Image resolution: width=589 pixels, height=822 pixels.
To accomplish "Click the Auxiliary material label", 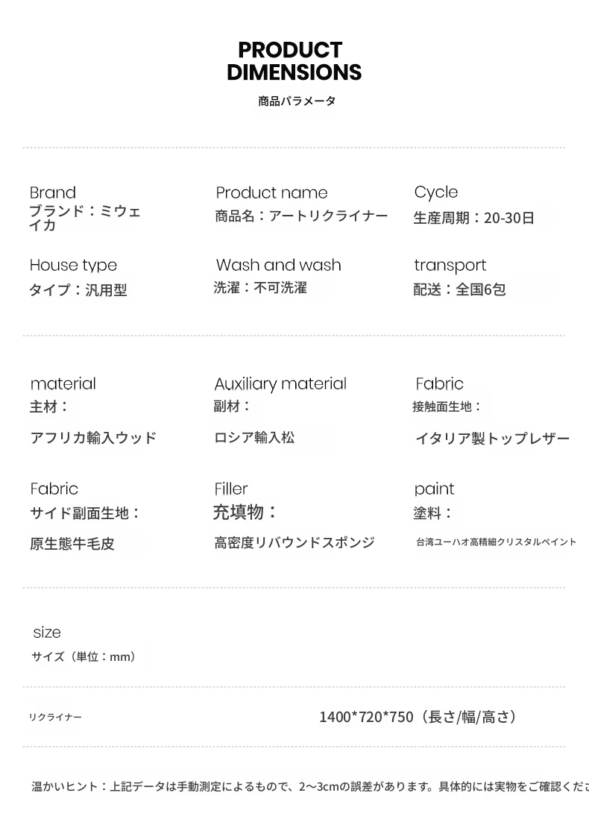I will click(280, 383).
